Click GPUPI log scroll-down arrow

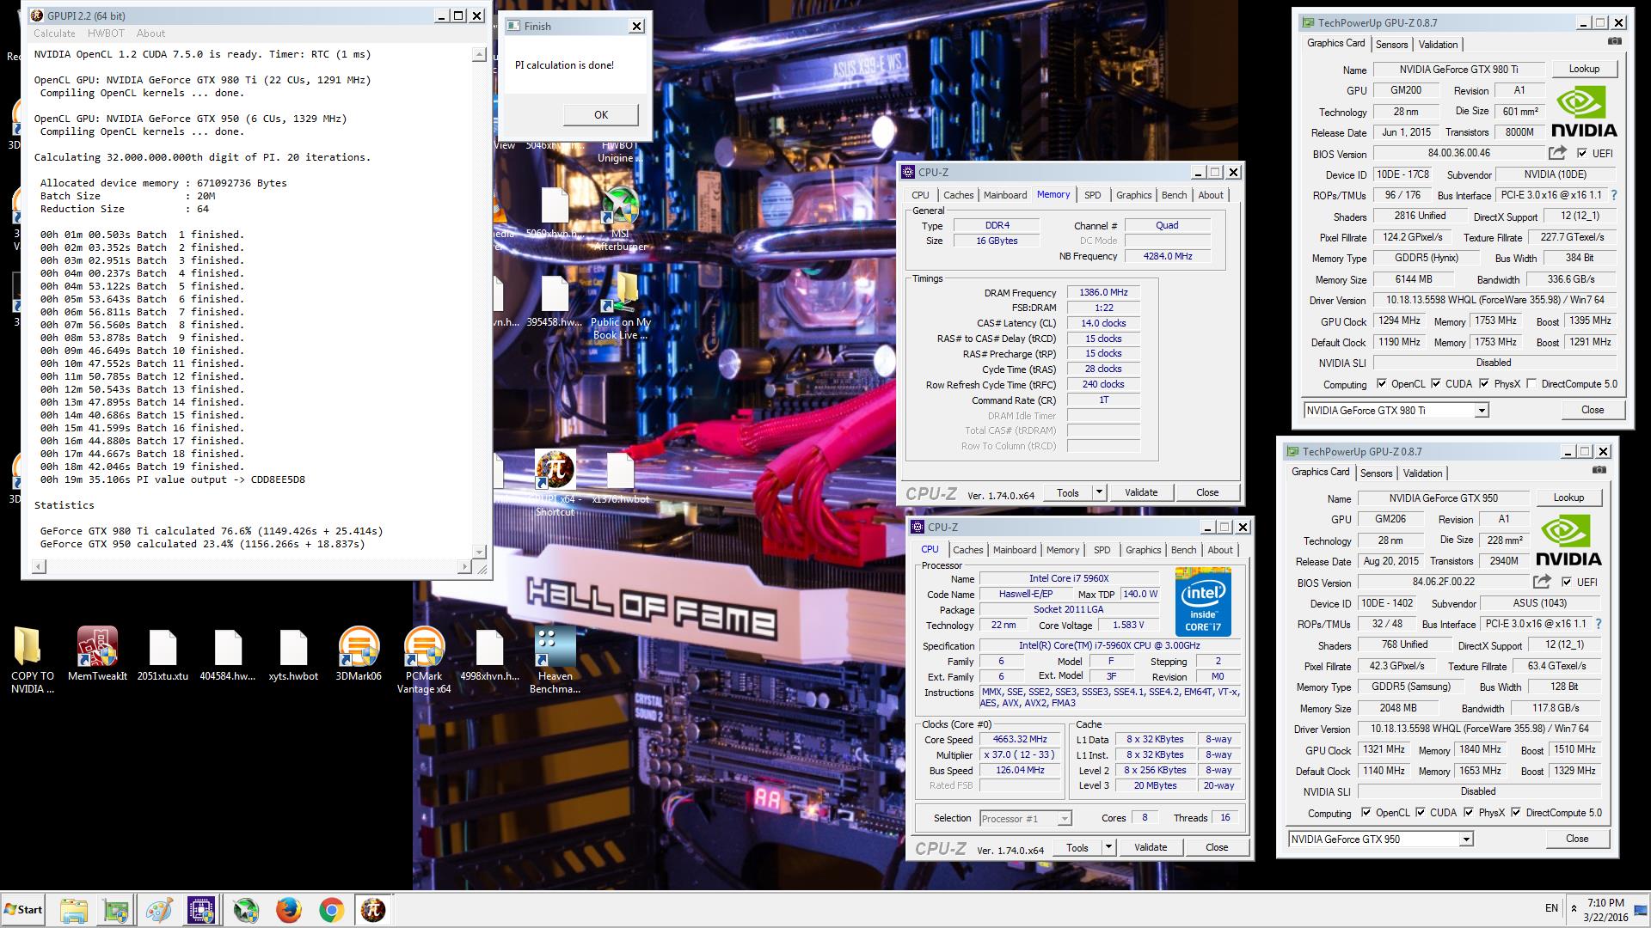click(479, 552)
